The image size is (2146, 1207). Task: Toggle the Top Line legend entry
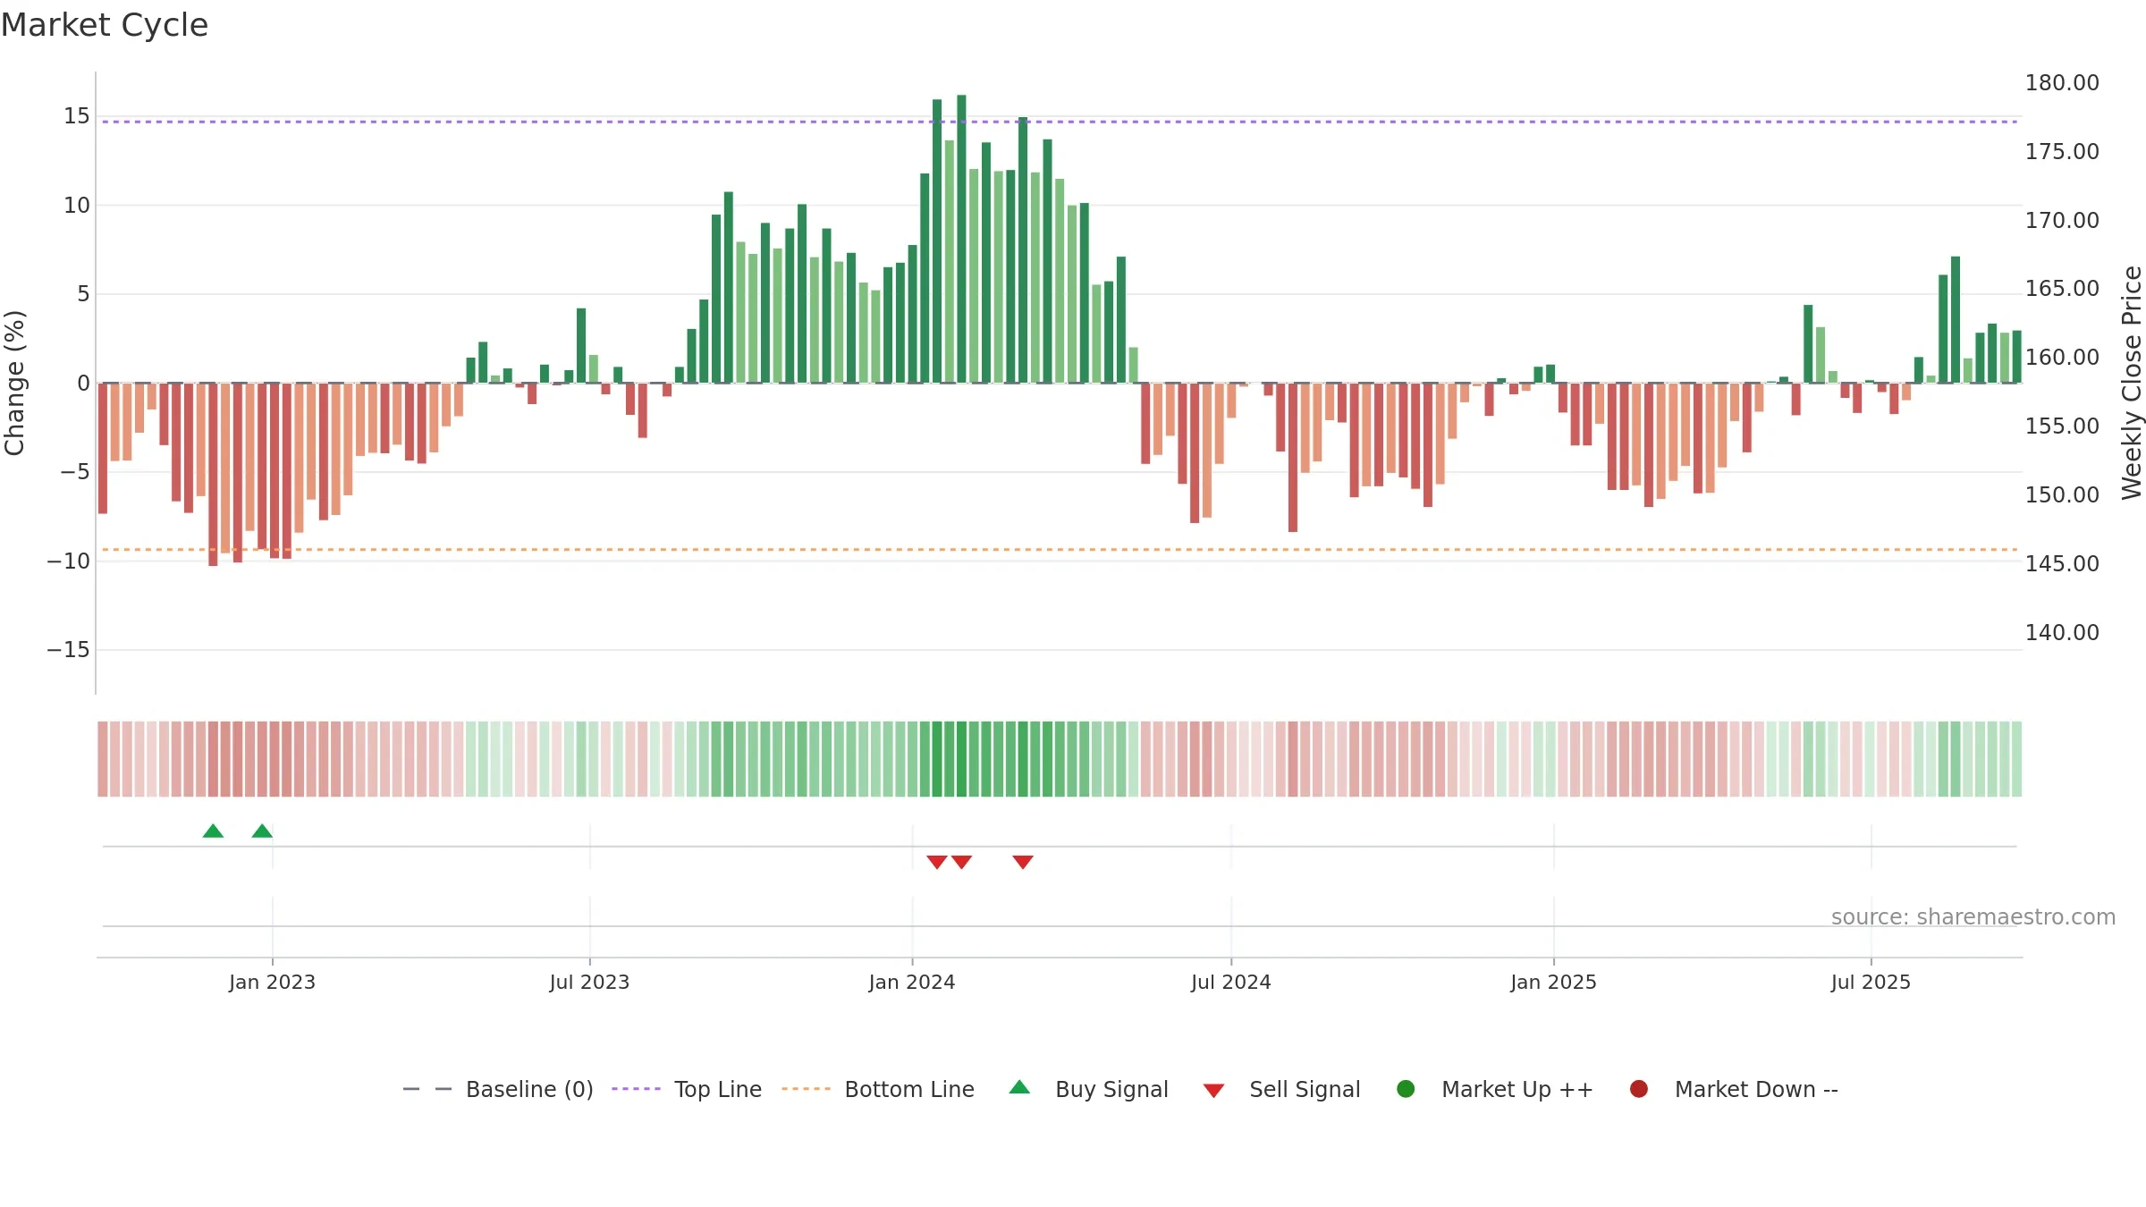[x=687, y=1089]
